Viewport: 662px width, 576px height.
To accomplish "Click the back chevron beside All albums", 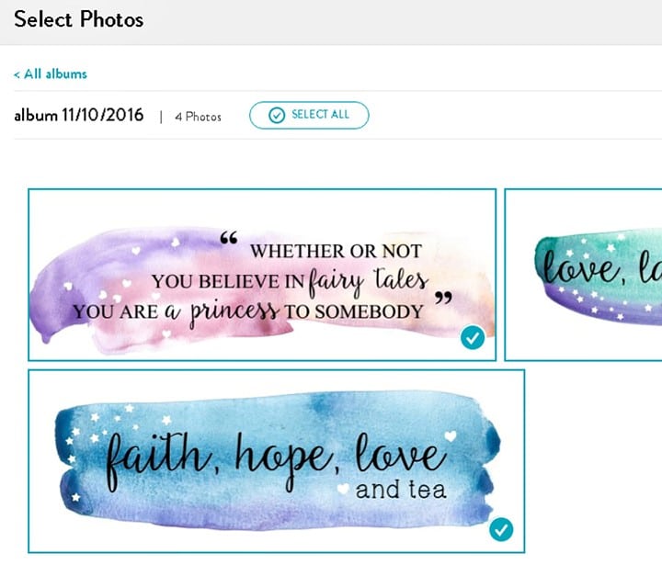I will click(17, 74).
